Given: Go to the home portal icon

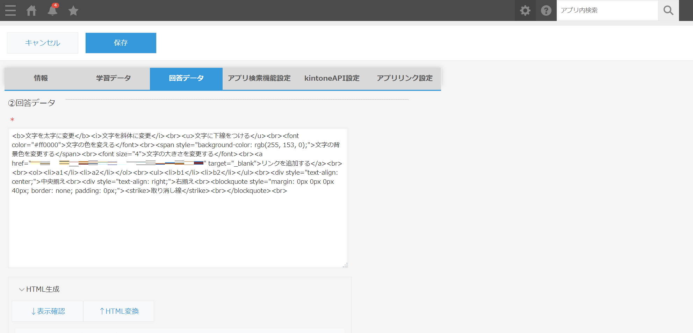Looking at the screenshot, I should [x=31, y=10].
